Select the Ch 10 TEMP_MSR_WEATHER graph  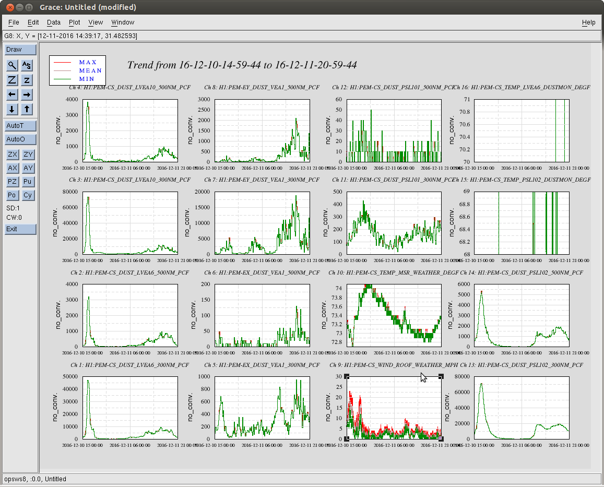pyautogui.click(x=394, y=316)
